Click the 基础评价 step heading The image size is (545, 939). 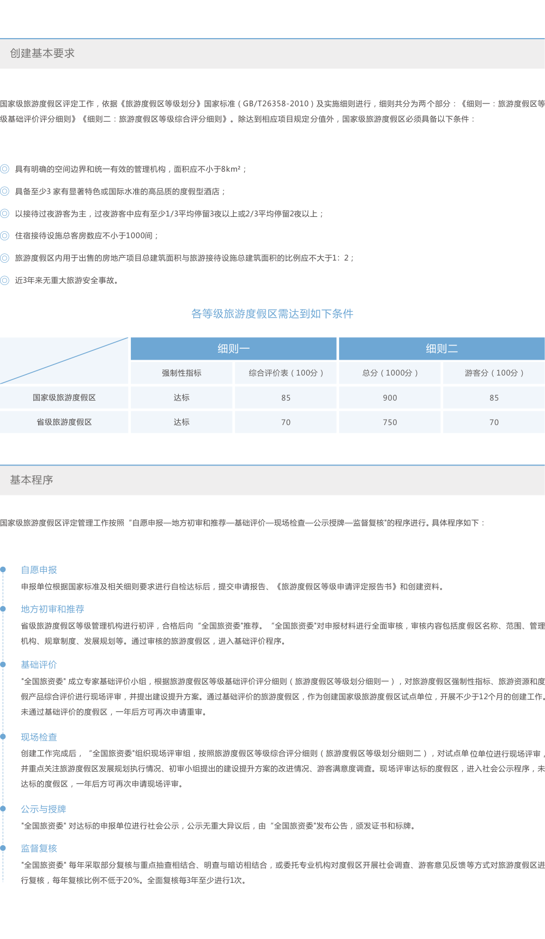(39, 664)
